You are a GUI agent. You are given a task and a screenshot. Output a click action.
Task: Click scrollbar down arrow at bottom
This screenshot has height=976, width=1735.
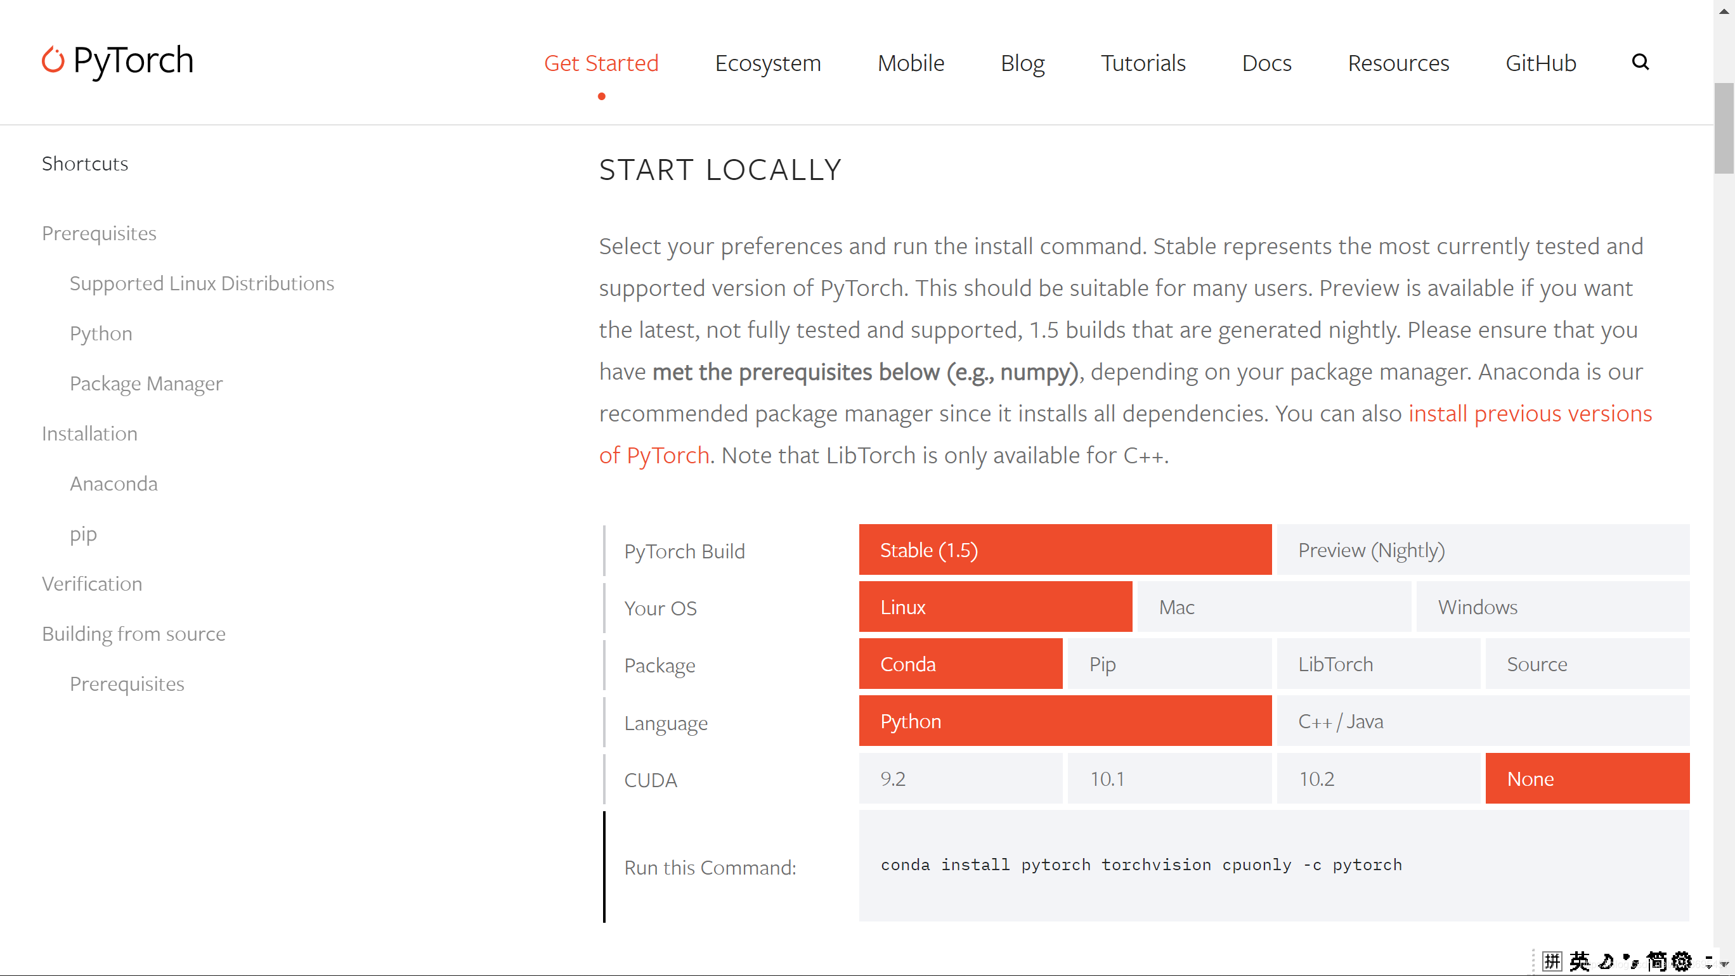coord(1724,965)
